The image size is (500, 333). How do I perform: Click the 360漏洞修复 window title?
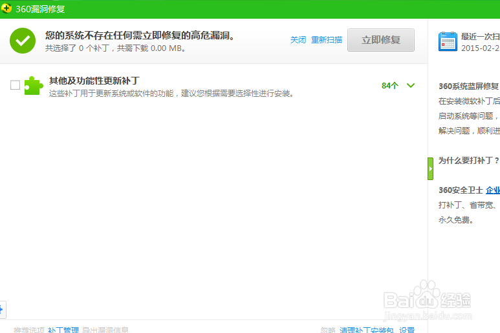tap(40, 9)
